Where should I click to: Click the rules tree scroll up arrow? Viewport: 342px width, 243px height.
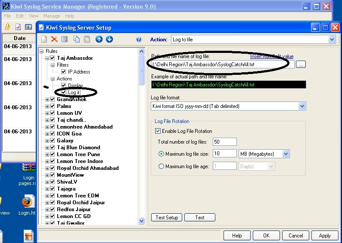click(142, 51)
